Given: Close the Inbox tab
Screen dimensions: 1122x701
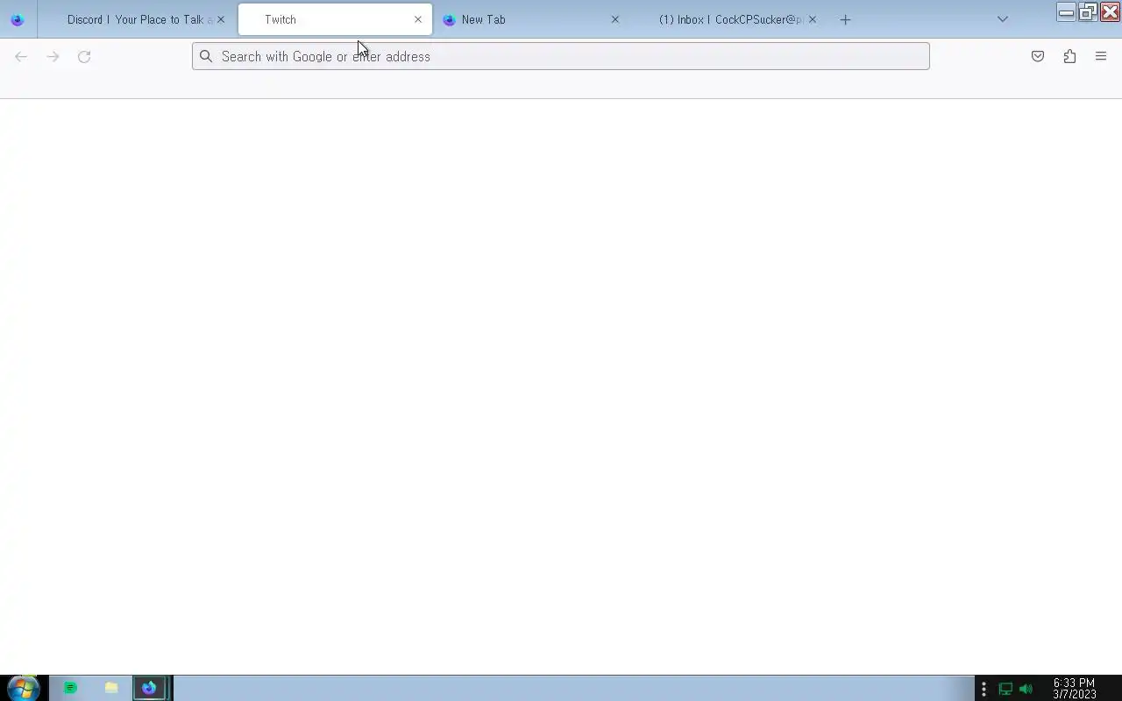Looking at the screenshot, I should 813,19.
